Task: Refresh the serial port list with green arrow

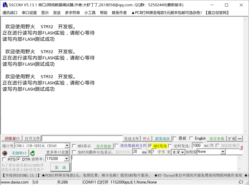Action: (32, 153)
